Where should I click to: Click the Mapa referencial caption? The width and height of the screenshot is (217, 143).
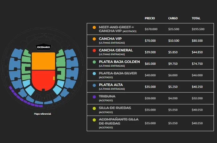43,114
